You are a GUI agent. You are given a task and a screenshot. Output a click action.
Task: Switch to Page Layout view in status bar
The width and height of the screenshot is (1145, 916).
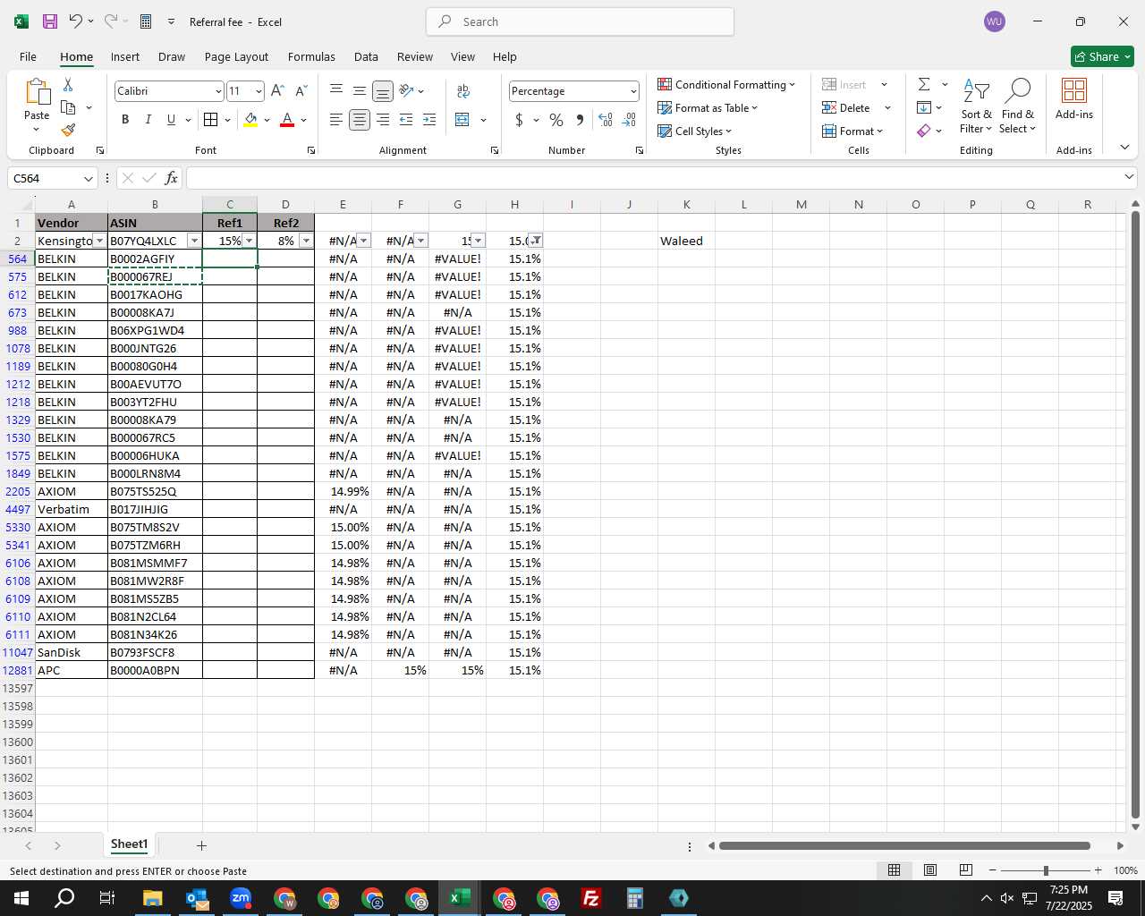pyautogui.click(x=930, y=870)
